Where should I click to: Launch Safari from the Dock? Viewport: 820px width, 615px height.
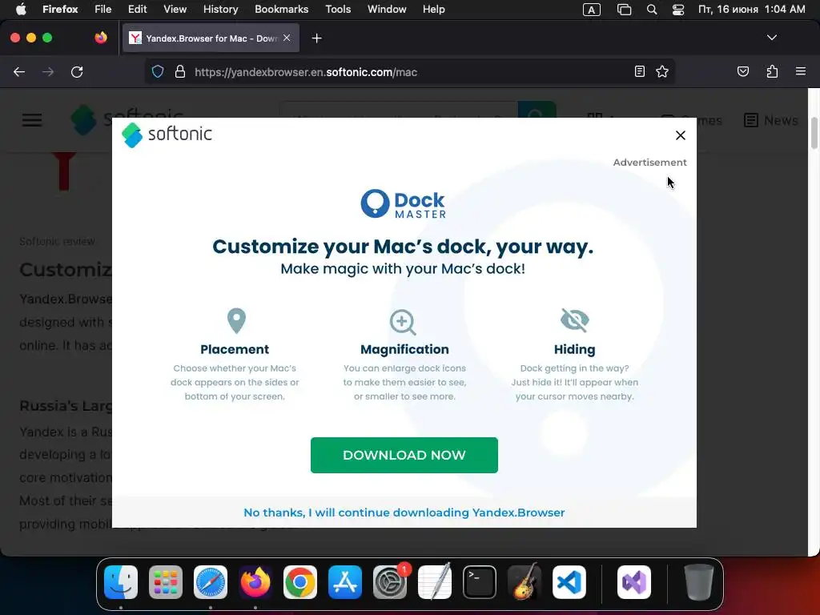click(211, 582)
